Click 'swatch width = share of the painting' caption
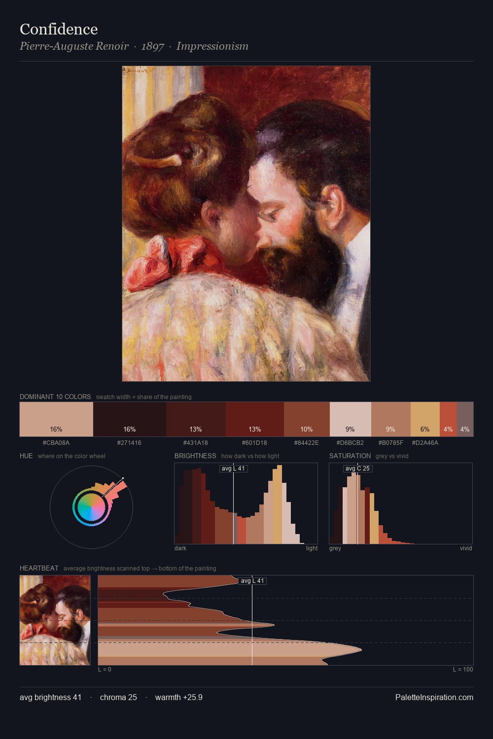This screenshot has width=493, height=739. click(144, 397)
